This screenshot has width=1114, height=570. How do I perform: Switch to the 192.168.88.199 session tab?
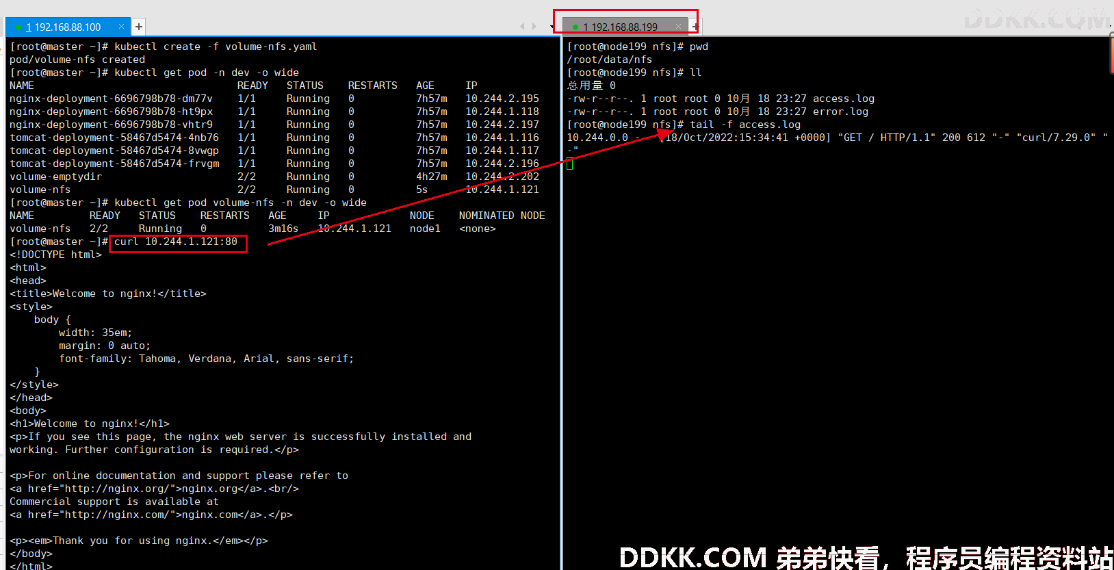click(620, 27)
